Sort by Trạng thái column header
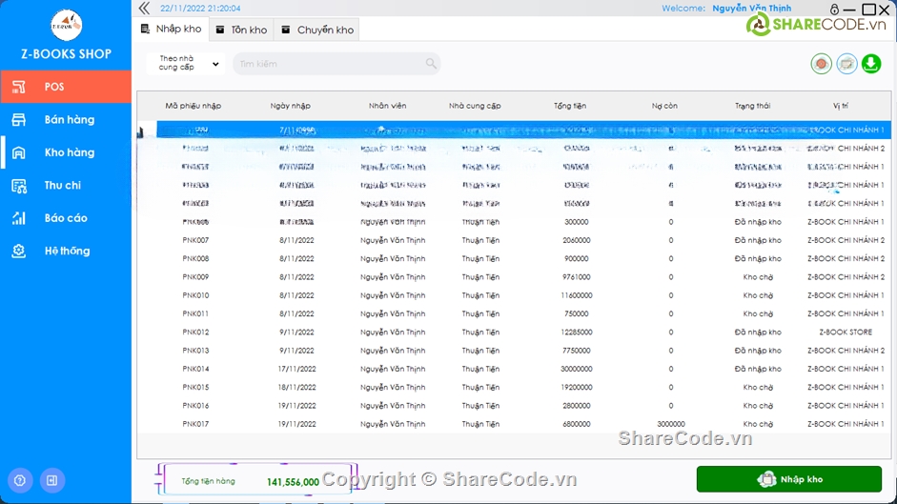The width and height of the screenshot is (897, 504). point(752,106)
